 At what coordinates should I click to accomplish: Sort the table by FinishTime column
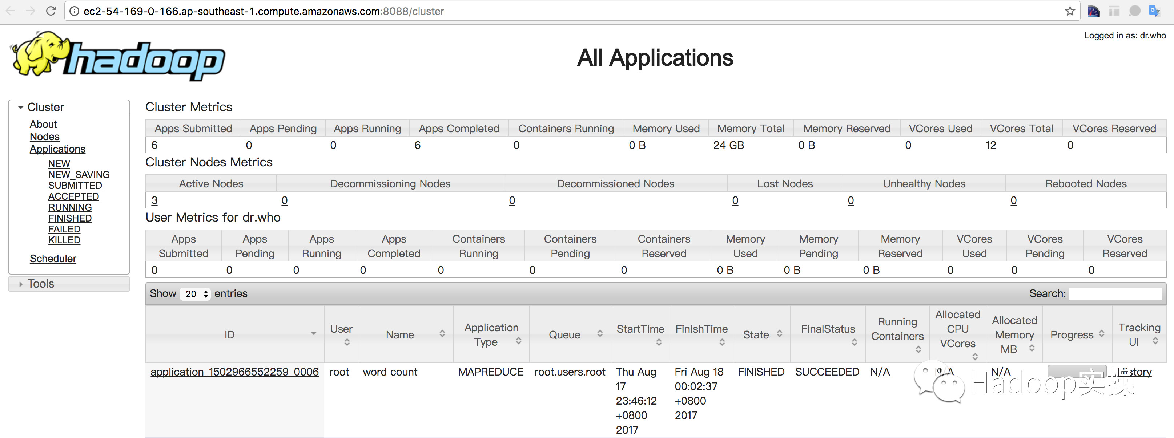(x=701, y=334)
